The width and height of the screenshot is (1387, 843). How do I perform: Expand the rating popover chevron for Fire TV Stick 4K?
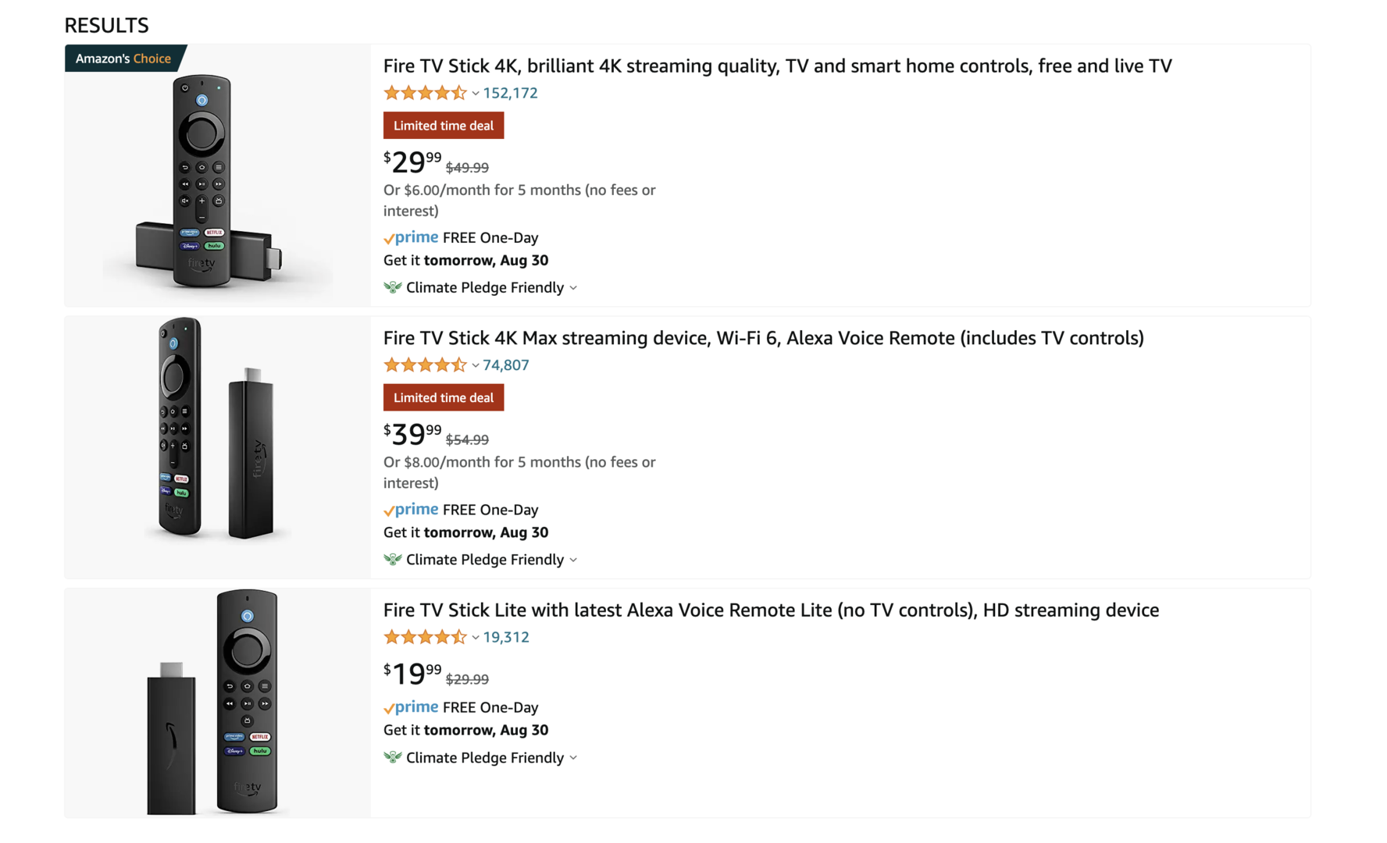pyautogui.click(x=475, y=94)
